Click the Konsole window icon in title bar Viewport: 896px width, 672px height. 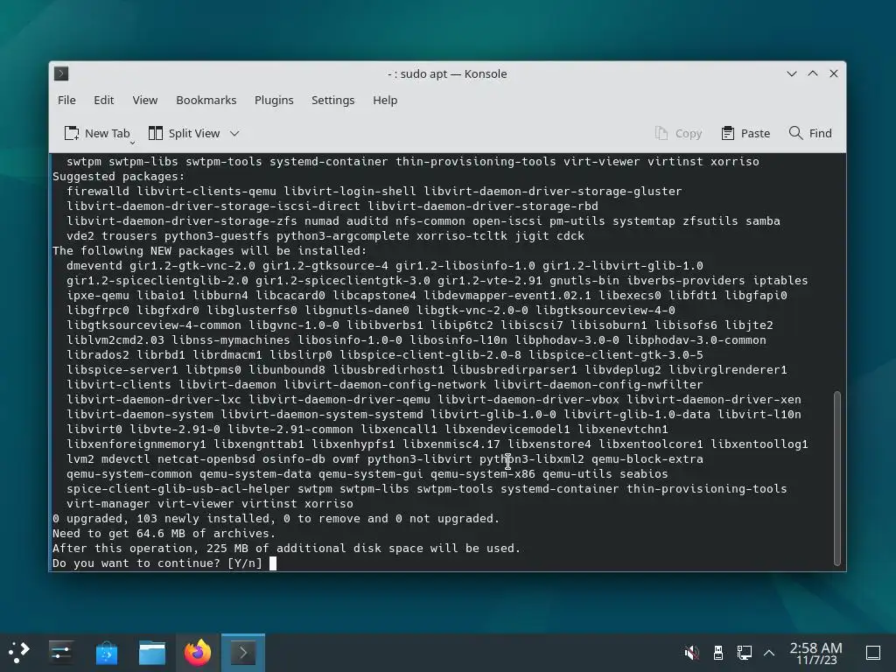click(61, 73)
